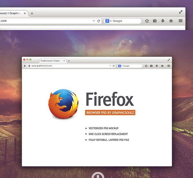
Task: Reload page in front window
Action: pos(114,66)
